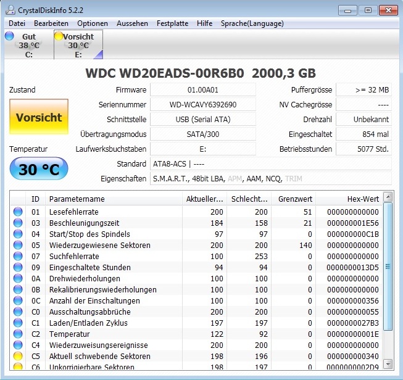This screenshot has height=380, width=403.
Task: Click status icon of Start/Stop des Spindels
Action: click(18, 234)
